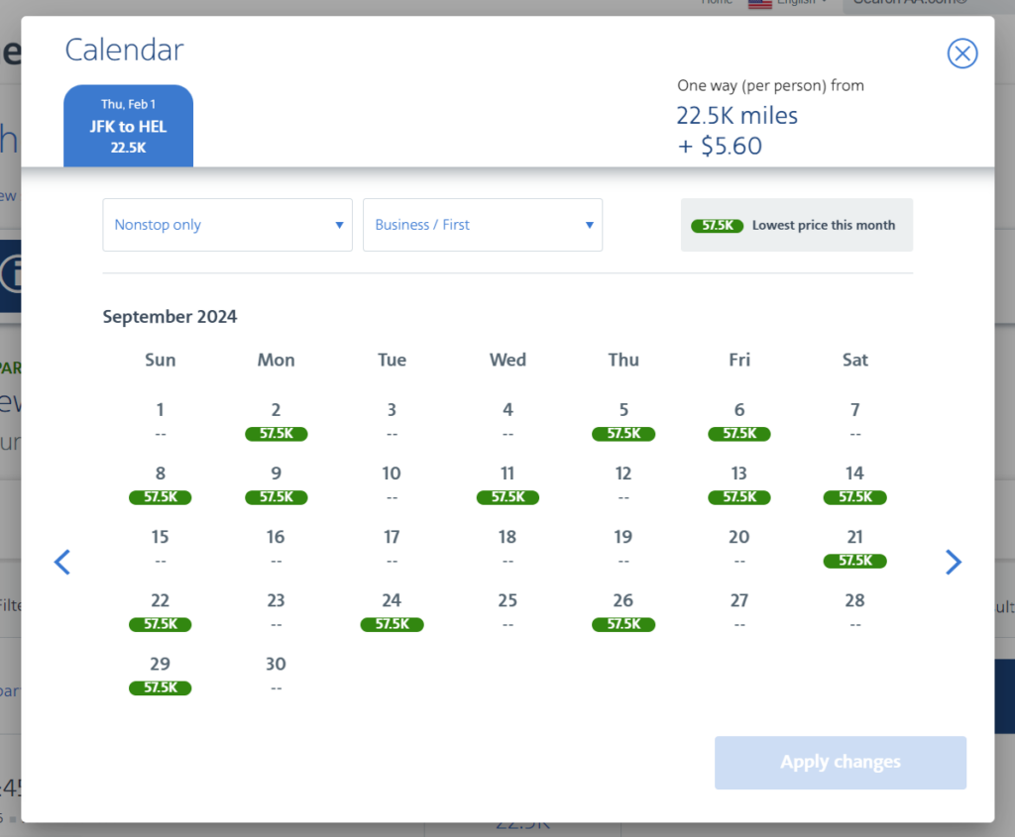
Task: Go back a month using the left arrow
Action: pyautogui.click(x=62, y=562)
